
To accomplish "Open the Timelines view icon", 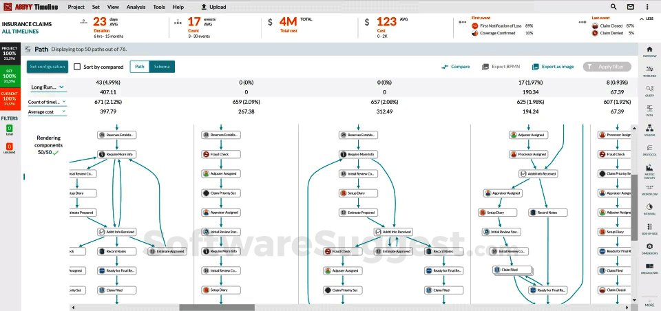I will pos(649,71).
